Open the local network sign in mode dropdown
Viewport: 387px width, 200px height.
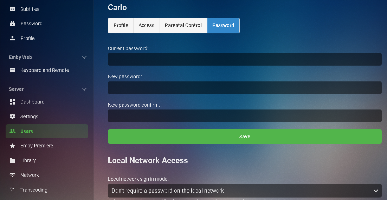tap(245, 191)
